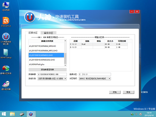Open 这台电脑 desktop icon
Screen dimensions: 156x117
[5, 5]
